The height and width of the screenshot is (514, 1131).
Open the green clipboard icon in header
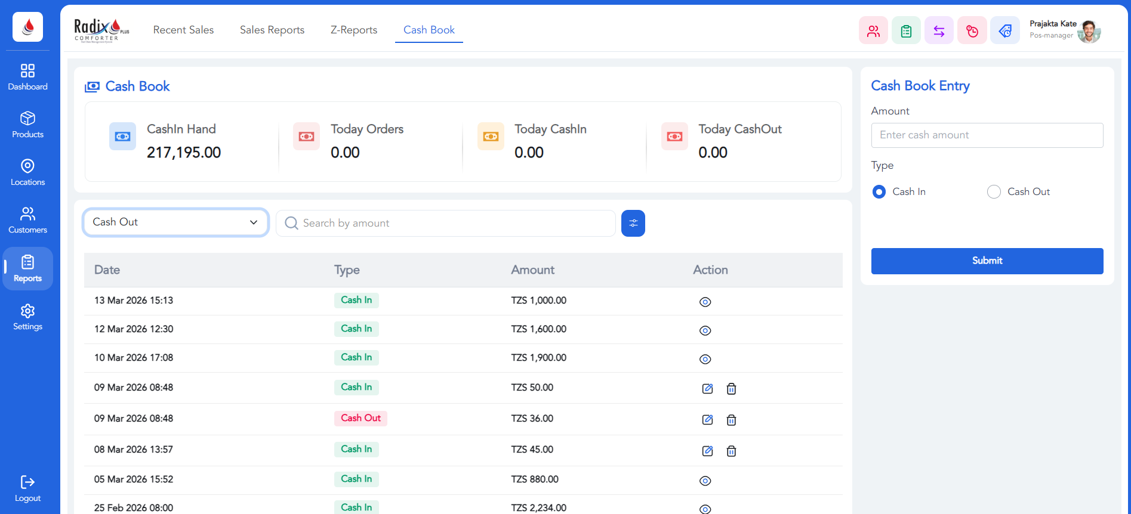pyautogui.click(x=906, y=31)
